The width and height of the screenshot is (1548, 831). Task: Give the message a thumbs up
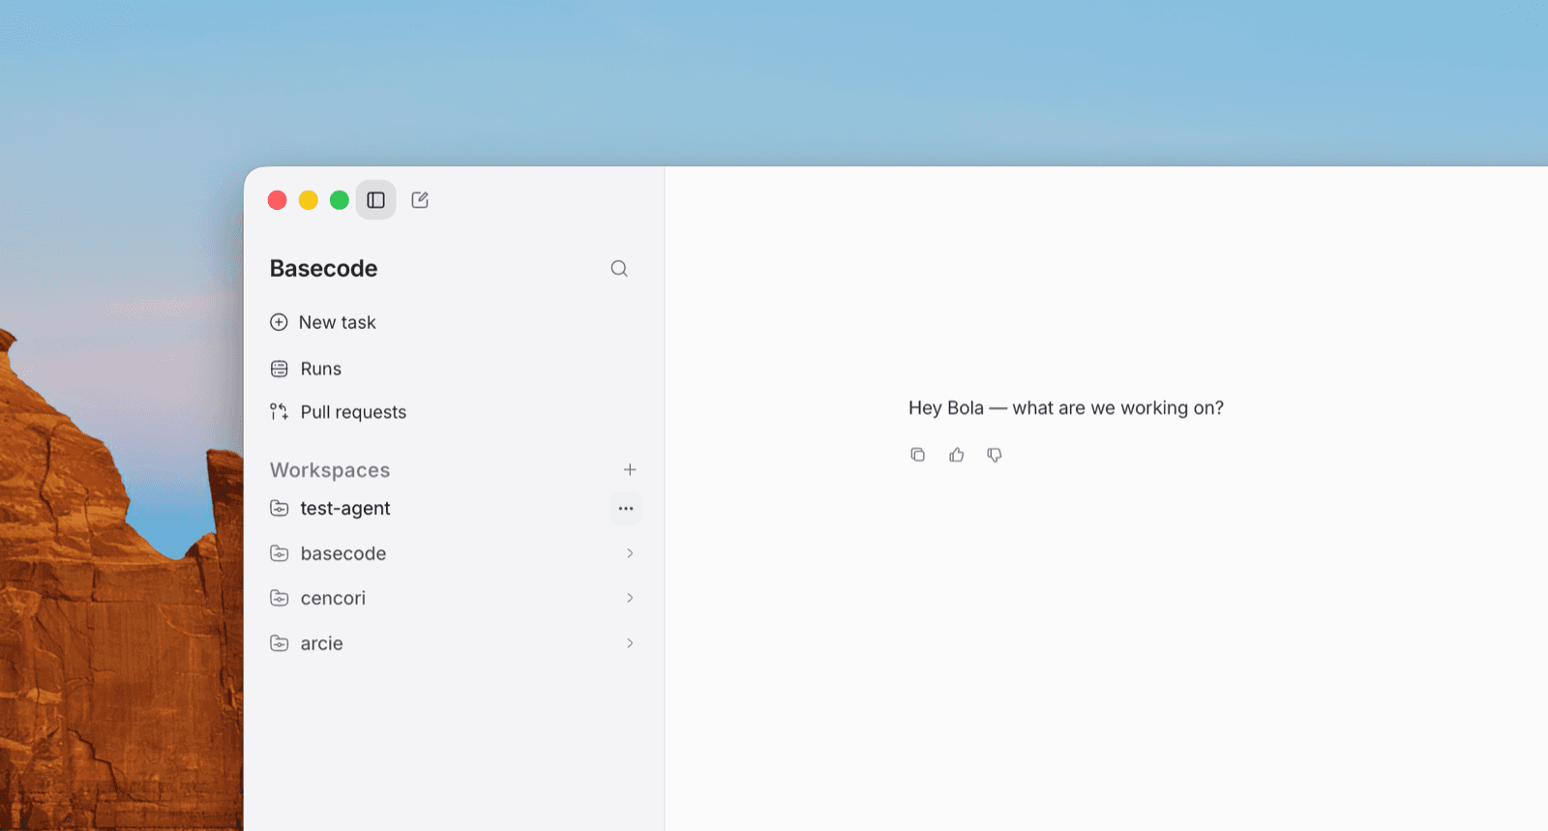click(x=956, y=455)
